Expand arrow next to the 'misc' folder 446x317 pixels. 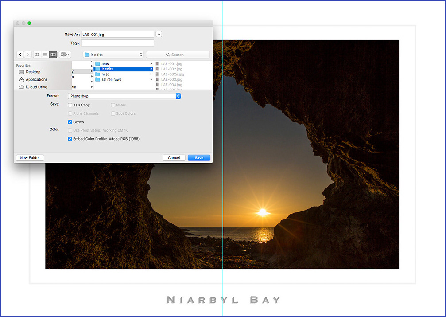[151, 74]
